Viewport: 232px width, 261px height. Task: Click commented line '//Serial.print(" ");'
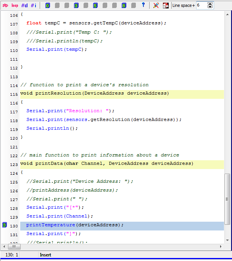(57, 199)
